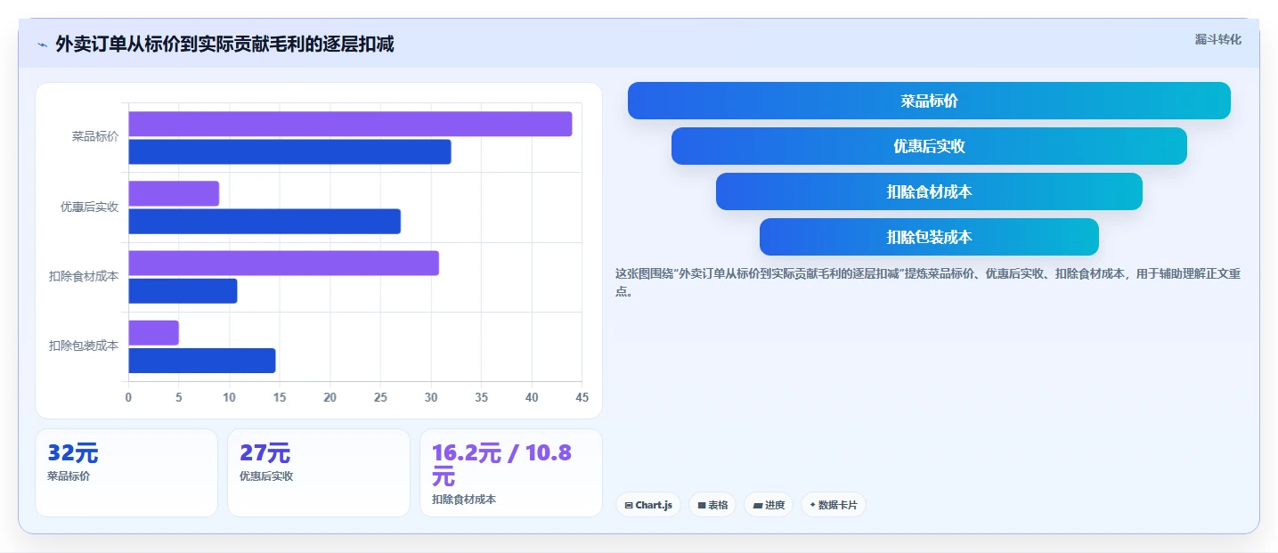
Task: Click the blue bar for 菜品标价
Action: [289, 151]
